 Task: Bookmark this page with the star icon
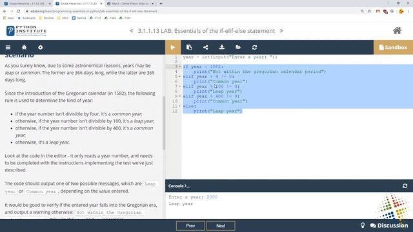pos(369,12)
